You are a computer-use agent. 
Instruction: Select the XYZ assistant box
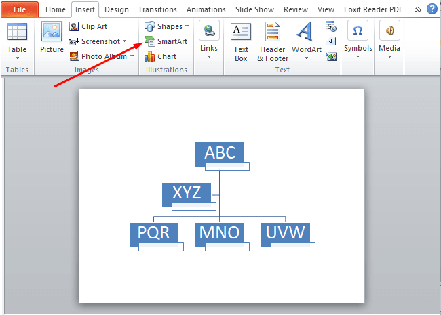pyautogui.click(x=187, y=192)
